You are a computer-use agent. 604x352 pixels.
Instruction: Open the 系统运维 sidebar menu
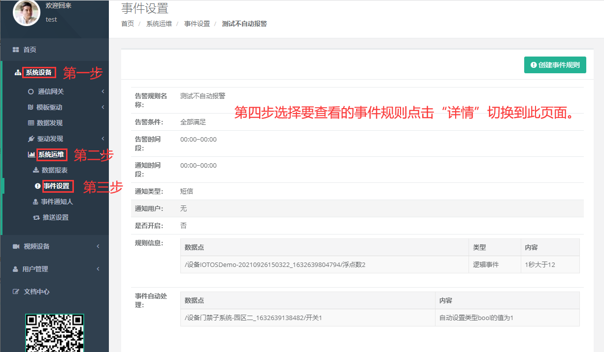[51, 155]
